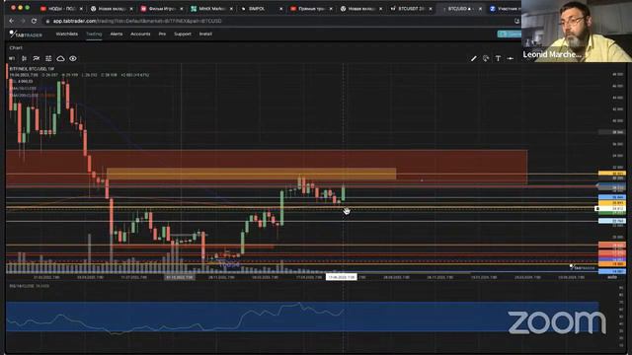Click the Install link
The image size is (632, 355).
pos(205,34)
